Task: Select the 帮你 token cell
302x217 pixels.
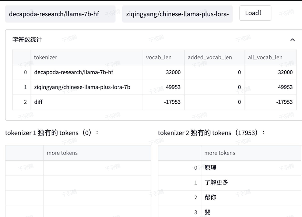Action: coord(251,198)
